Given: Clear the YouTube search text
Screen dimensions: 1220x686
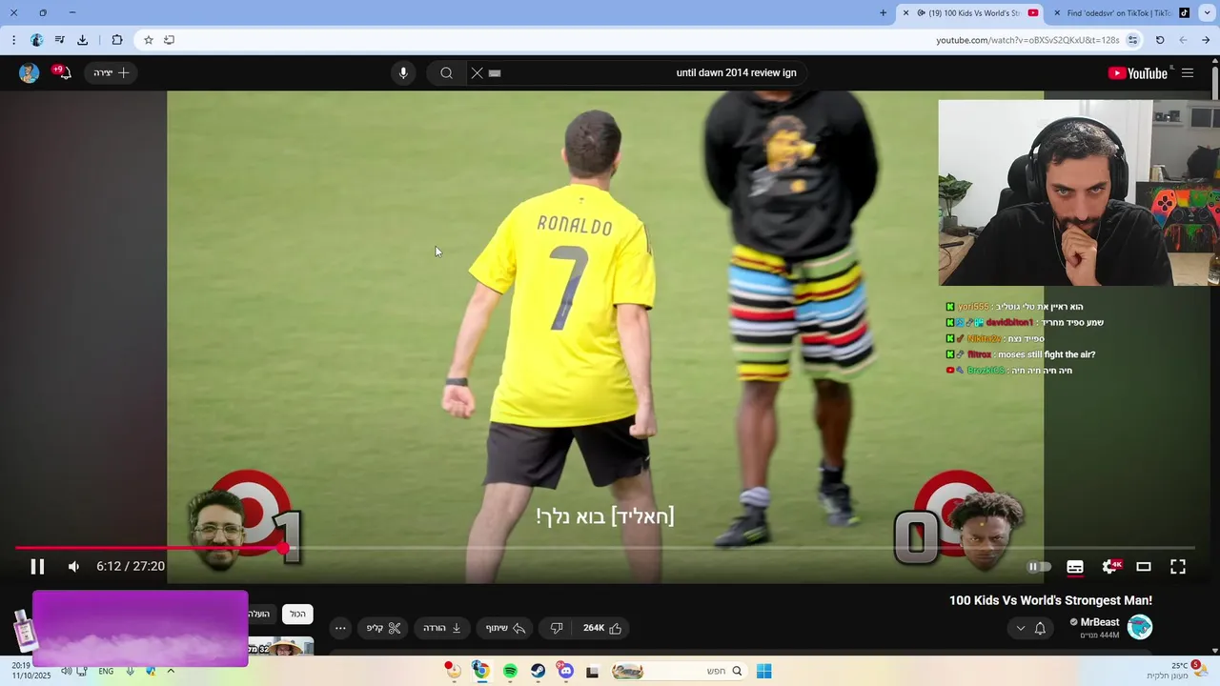Looking at the screenshot, I should 478,73.
